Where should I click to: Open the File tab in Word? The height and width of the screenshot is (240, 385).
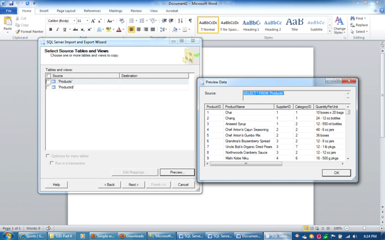point(9,11)
